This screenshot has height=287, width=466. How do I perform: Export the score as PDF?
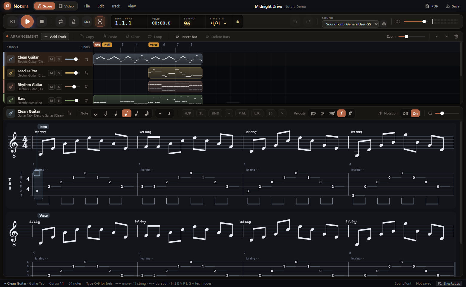(432, 6)
